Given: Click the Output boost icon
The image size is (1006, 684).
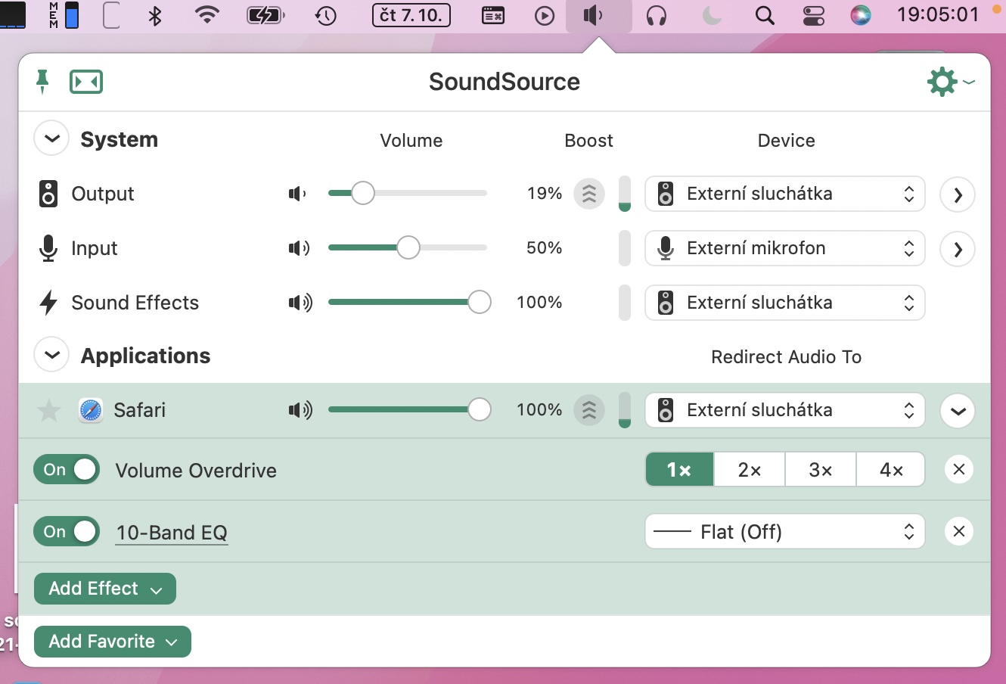Looking at the screenshot, I should pyautogui.click(x=588, y=194).
